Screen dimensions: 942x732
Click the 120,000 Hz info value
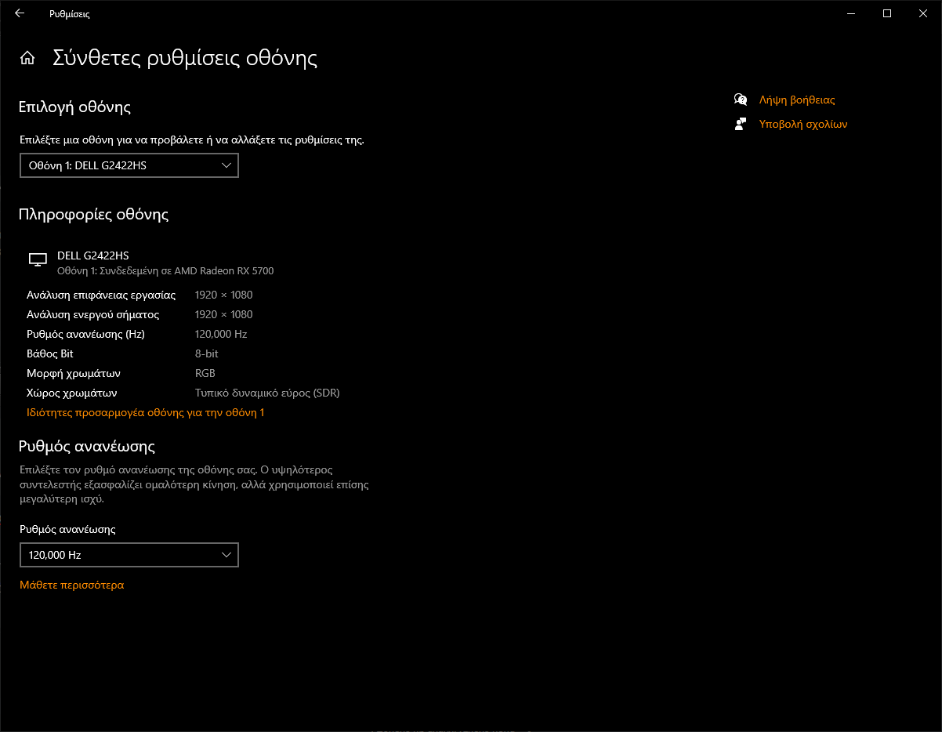click(221, 334)
